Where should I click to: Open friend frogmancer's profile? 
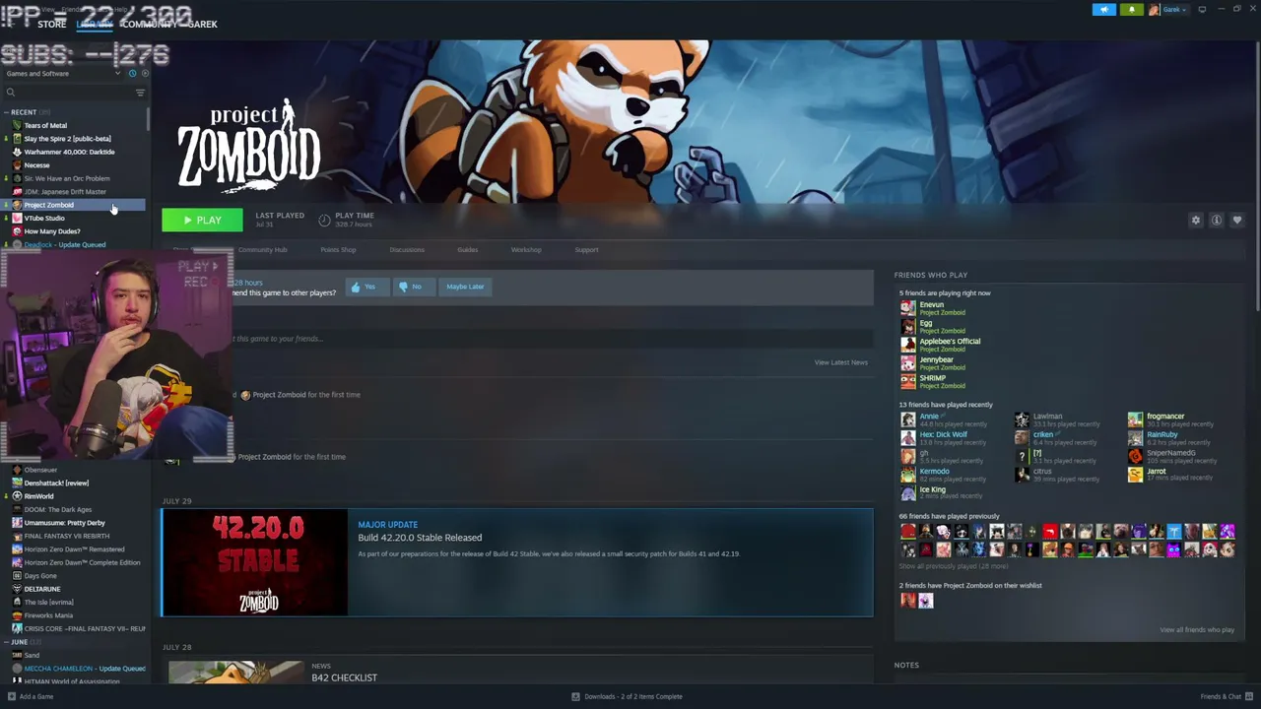pyautogui.click(x=1165, y=417)
